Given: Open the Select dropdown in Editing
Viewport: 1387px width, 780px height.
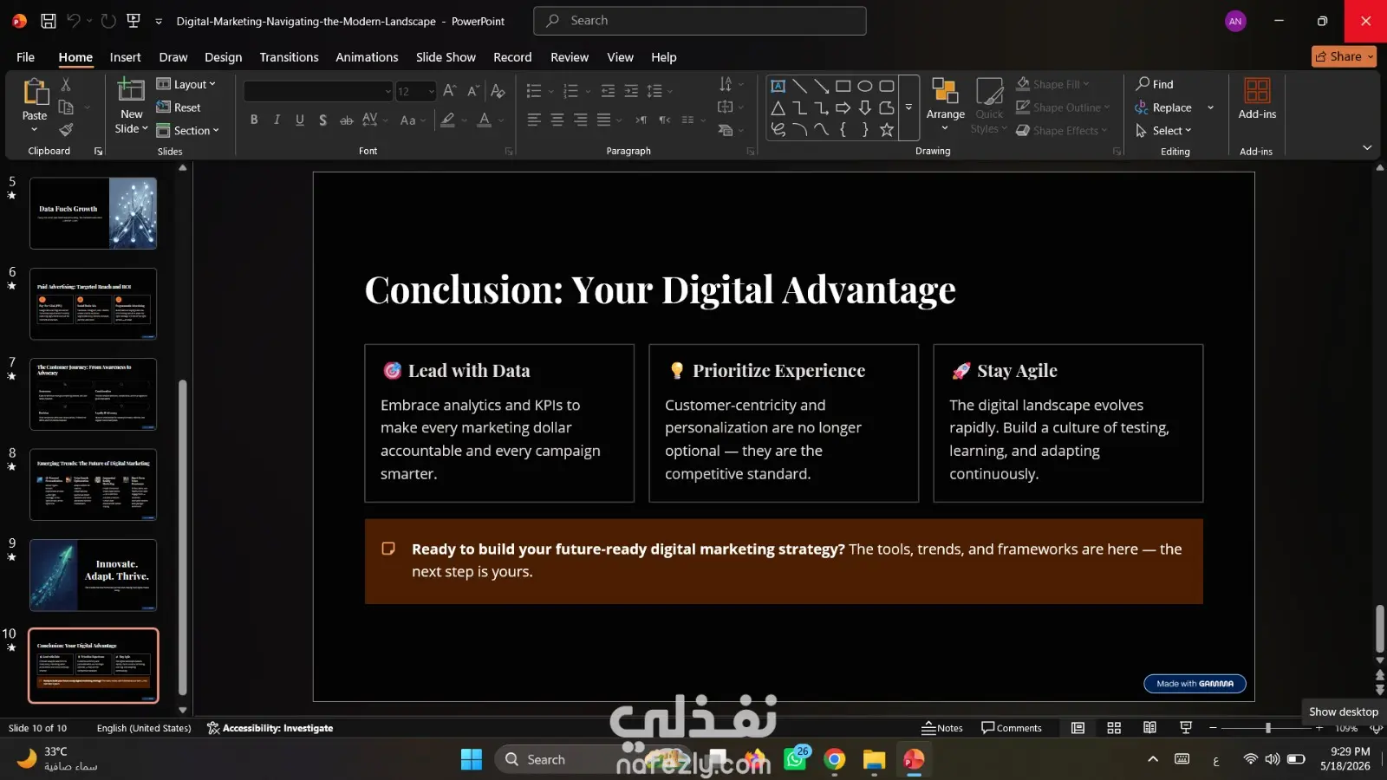Looking at the screenshot, I should [x=1163, y=130].
